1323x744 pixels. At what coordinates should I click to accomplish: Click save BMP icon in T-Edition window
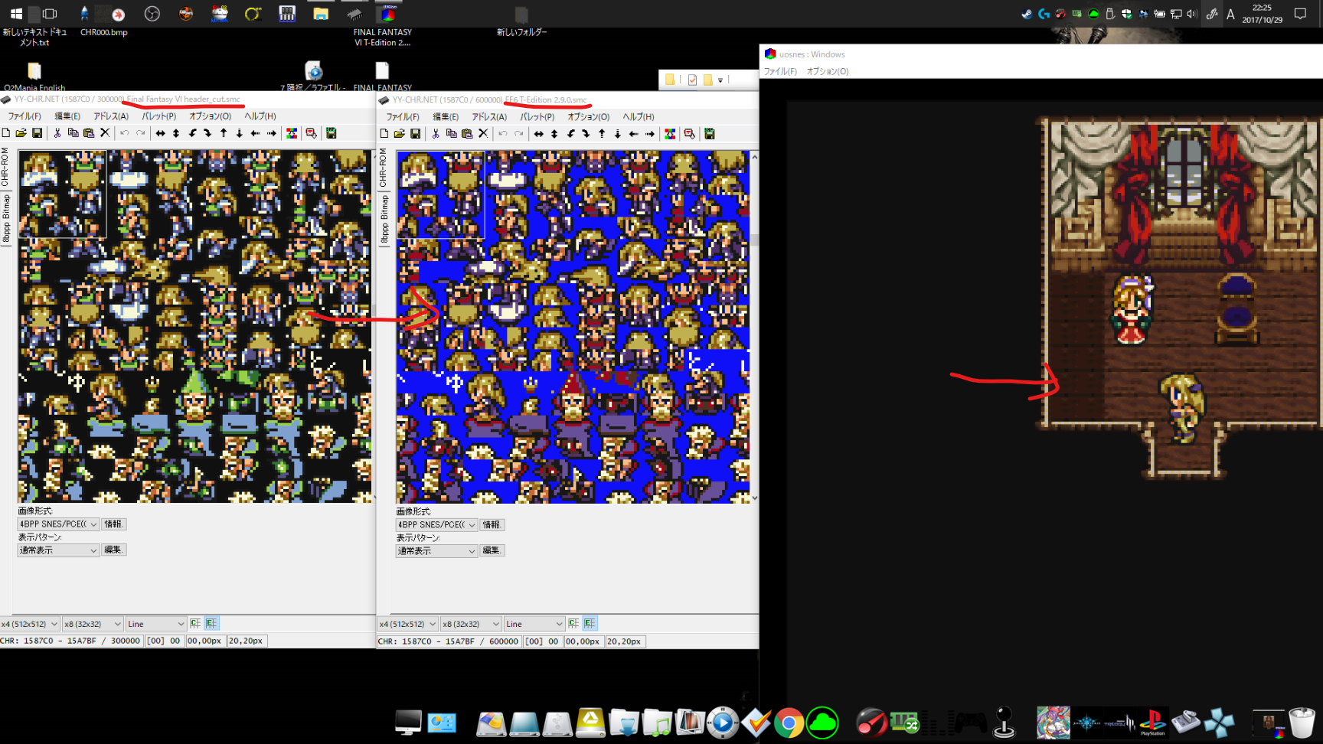pyautogui.click(x=710, y=134)
